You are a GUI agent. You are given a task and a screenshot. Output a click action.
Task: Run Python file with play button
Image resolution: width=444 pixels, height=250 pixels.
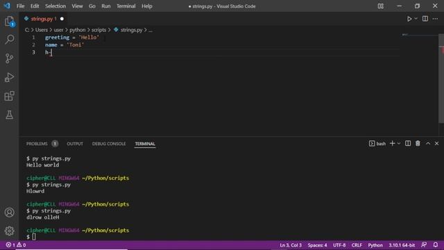tap(409, 19)
